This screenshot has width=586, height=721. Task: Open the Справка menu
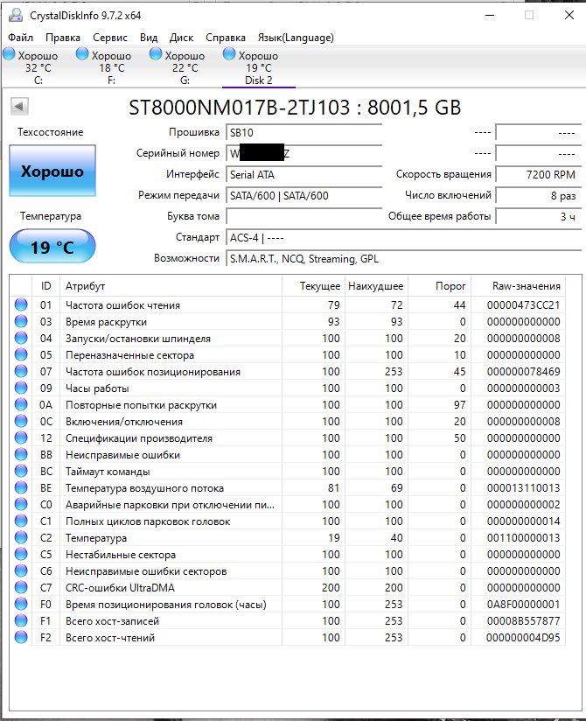226,38
